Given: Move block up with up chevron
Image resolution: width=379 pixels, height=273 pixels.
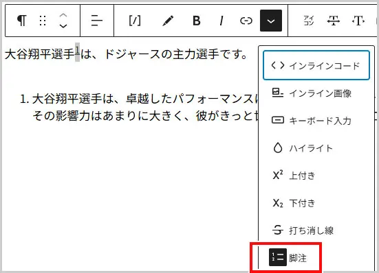Looking at the screenshot, I should [63, 15].
